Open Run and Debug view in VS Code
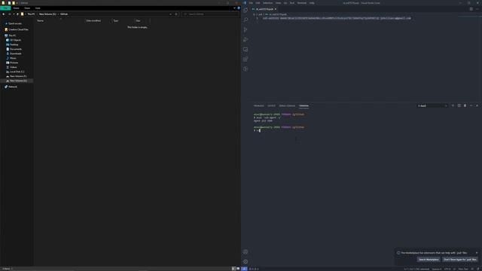 pos(246,40)
